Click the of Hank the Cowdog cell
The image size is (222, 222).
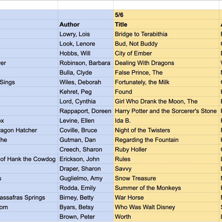click(29, 159)
